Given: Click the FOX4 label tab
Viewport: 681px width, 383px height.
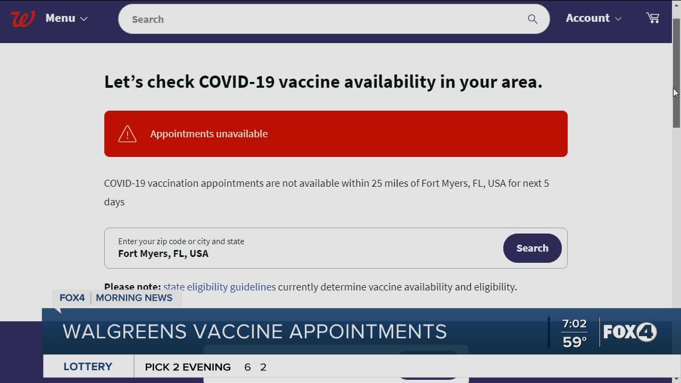Looking at the screenshot, I should [72, 298].
